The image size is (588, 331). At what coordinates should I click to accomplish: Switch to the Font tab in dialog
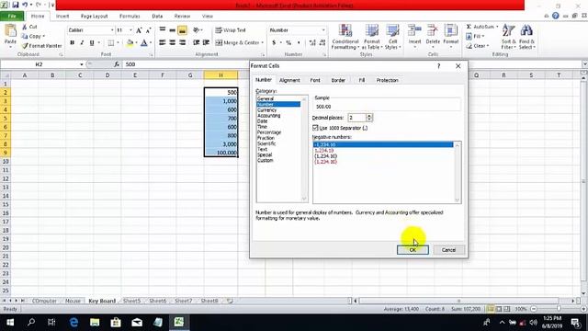(x=315, y=80)
